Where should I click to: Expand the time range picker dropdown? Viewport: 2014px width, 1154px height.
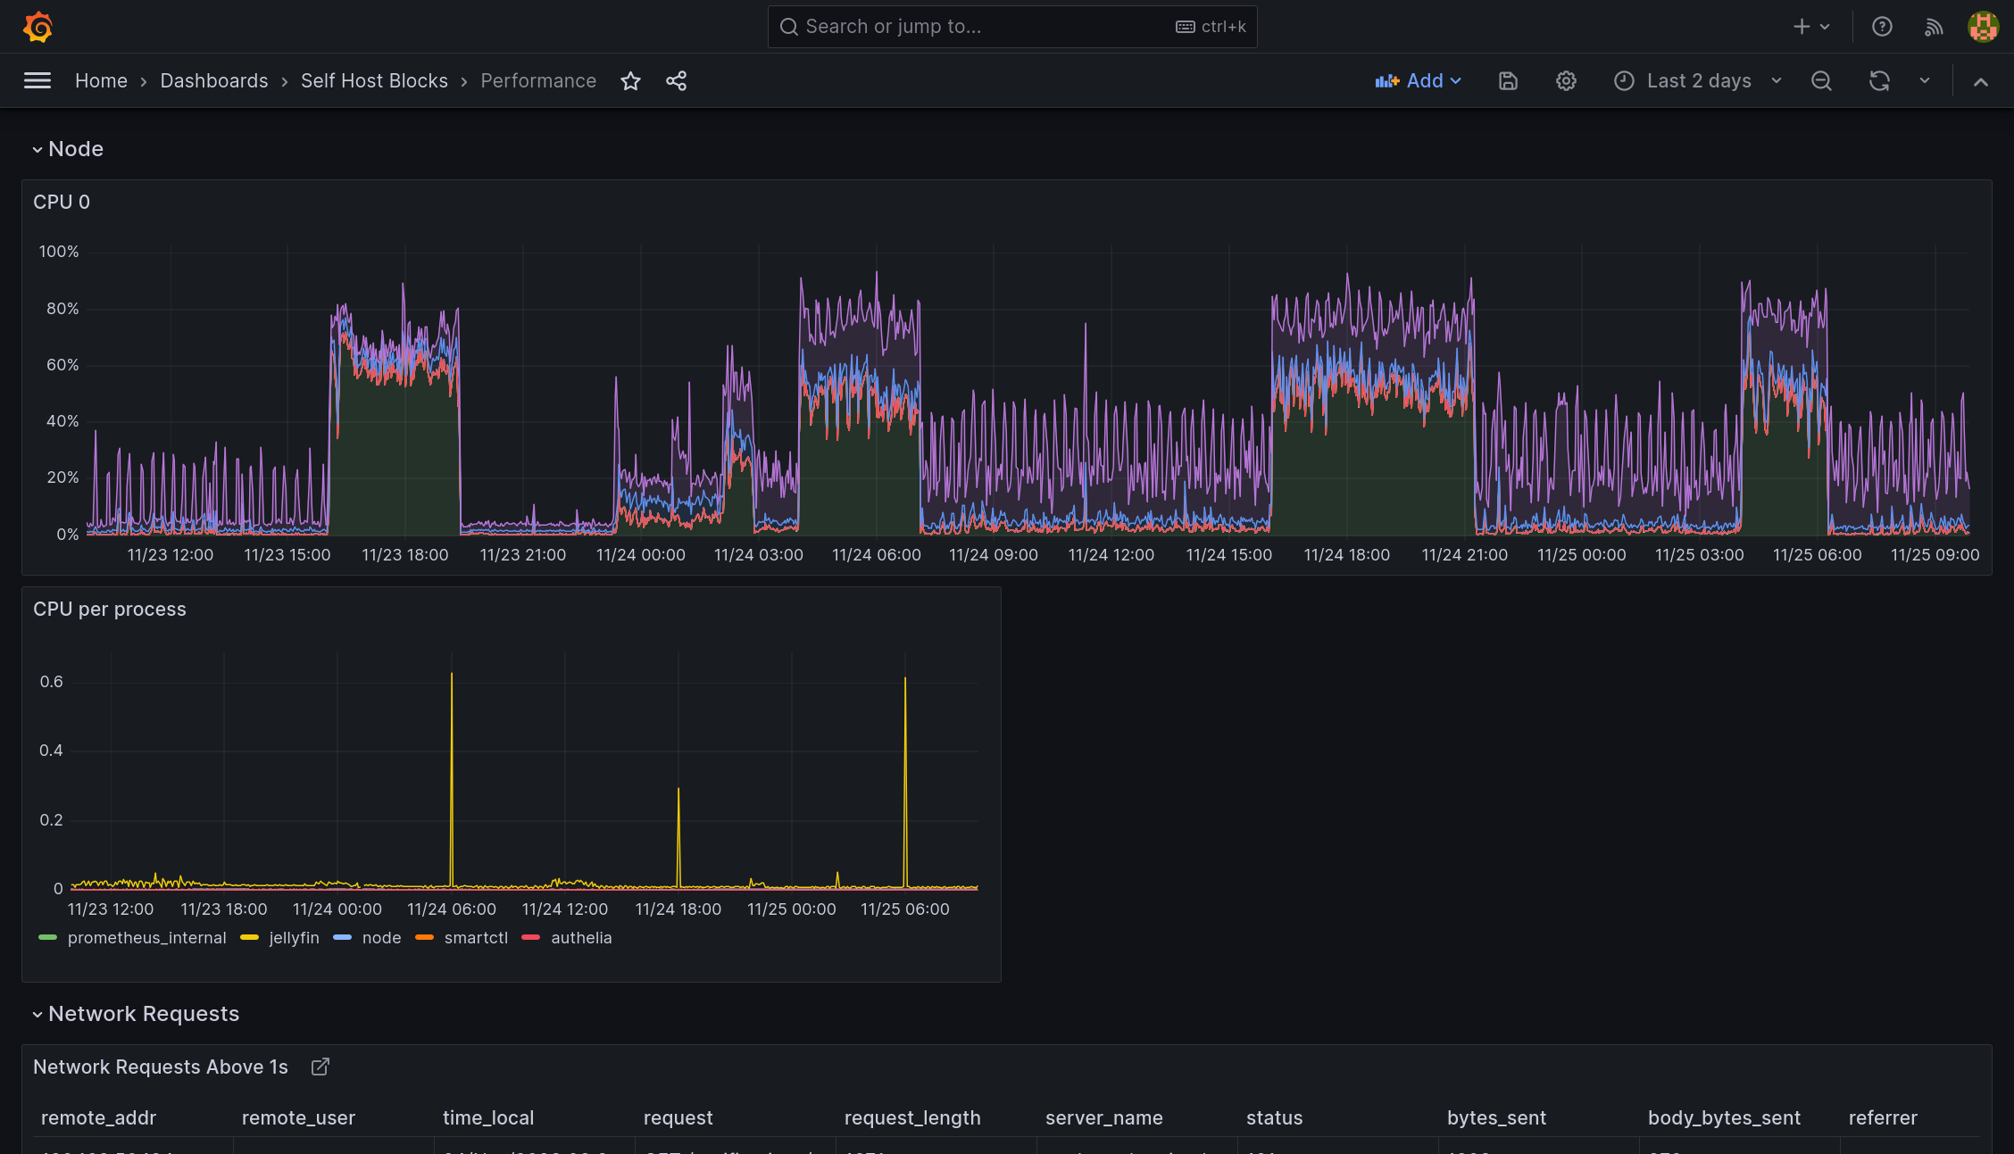pos(1776,80)
